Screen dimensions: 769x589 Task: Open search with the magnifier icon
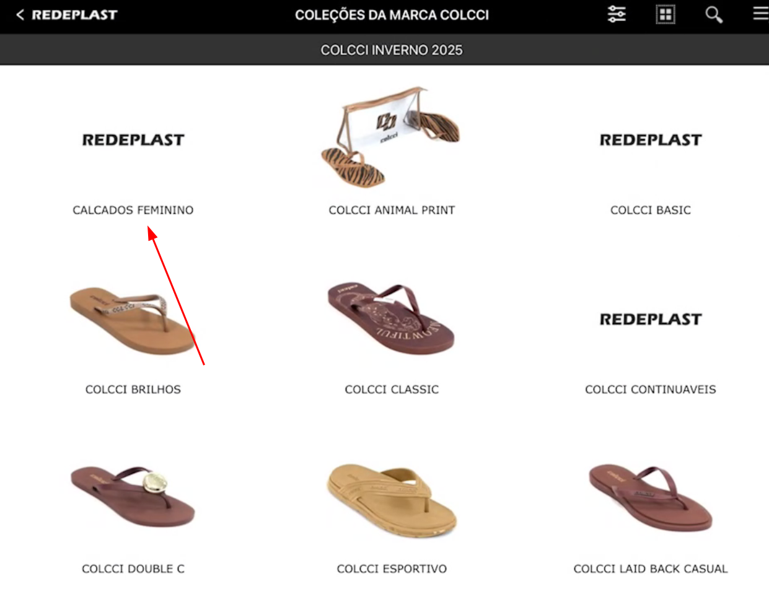pos(714,15)
